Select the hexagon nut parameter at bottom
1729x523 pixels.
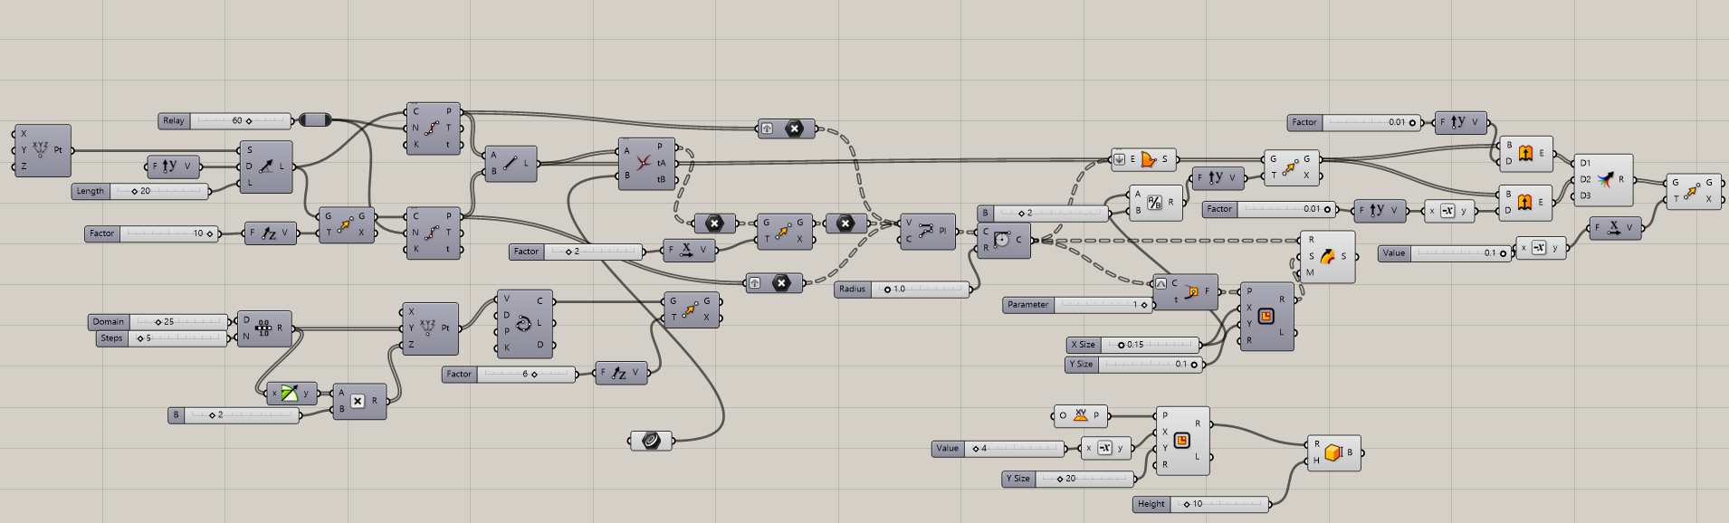point(651,441)
